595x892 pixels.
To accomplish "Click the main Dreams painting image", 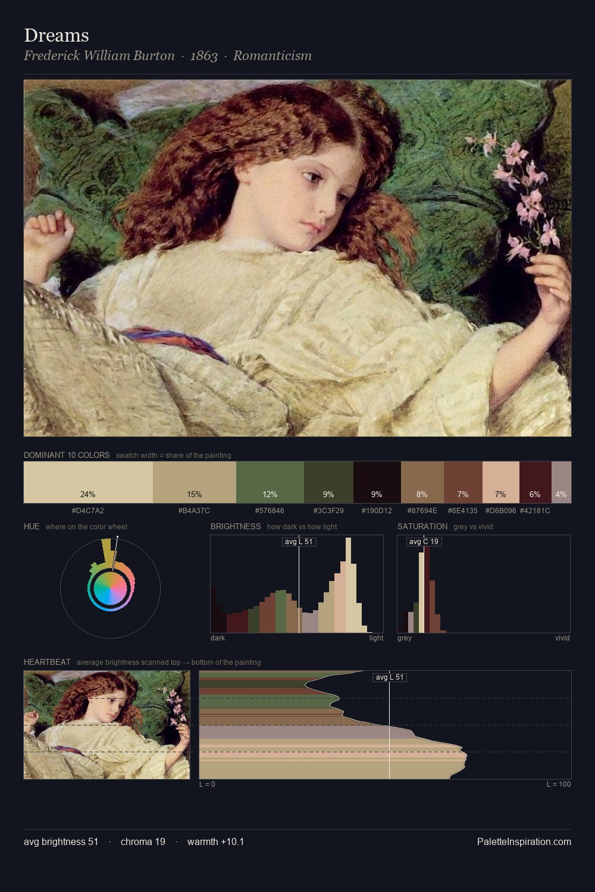I will pyautogui.click(x=297, y=258).
